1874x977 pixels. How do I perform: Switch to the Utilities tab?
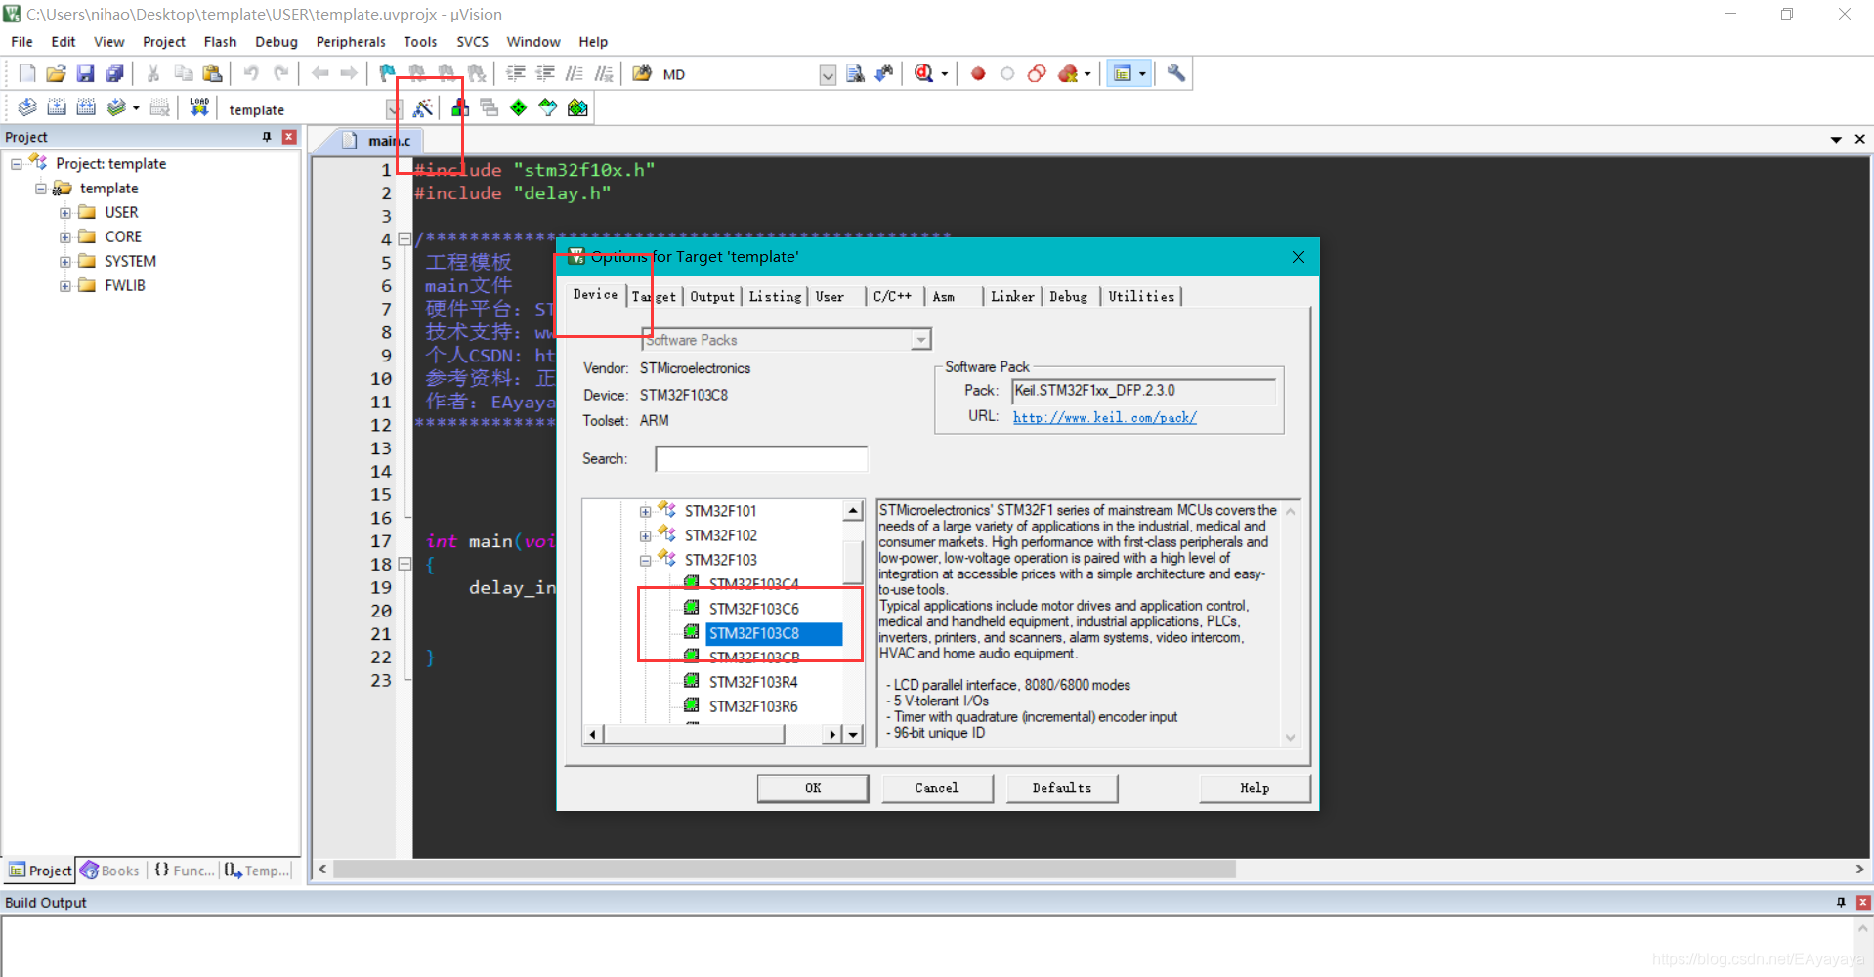pyautogui.click(x=1141, y=297)
